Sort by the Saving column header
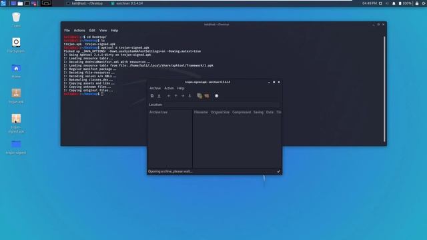Viewport: 427px width, 240px height. (258, 112)
